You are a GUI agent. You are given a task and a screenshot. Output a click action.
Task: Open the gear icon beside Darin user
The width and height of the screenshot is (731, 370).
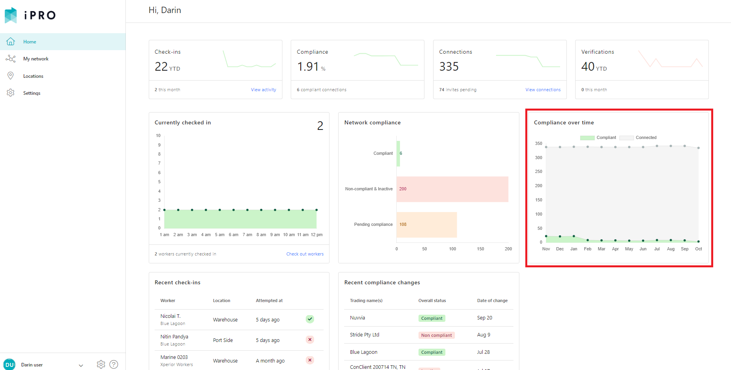[x=101, y=364]
